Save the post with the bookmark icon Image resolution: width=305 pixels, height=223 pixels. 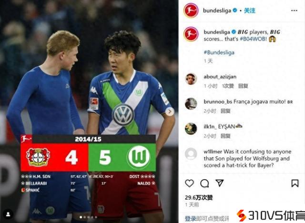pos(295,183)
